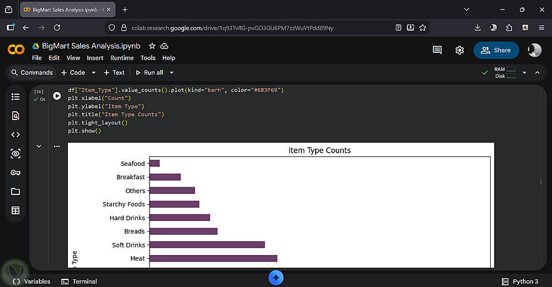The image size is (552, 287).
Task: Open Find and replace in sidebar
Action: coord(15,116)
